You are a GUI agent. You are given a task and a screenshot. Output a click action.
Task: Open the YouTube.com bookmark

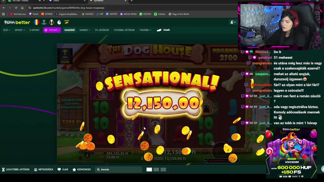click(x=18, y=14)
